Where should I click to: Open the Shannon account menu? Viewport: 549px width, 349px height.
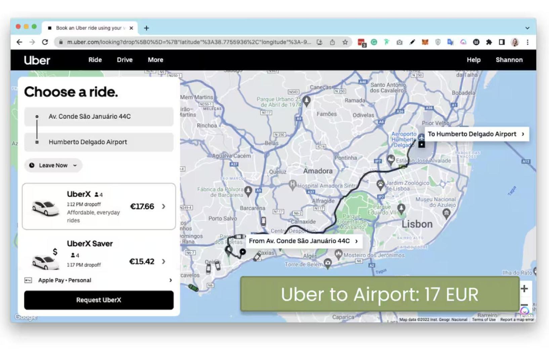509,60
